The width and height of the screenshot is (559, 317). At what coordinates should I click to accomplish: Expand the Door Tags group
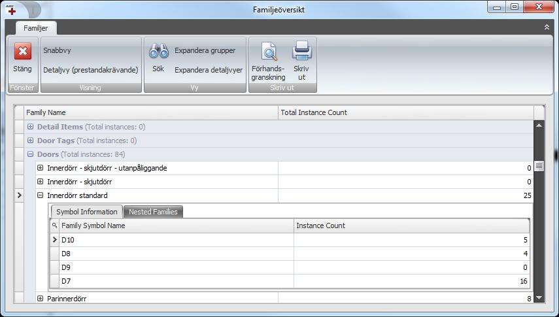pyautogui.click(x=31, y=141)
